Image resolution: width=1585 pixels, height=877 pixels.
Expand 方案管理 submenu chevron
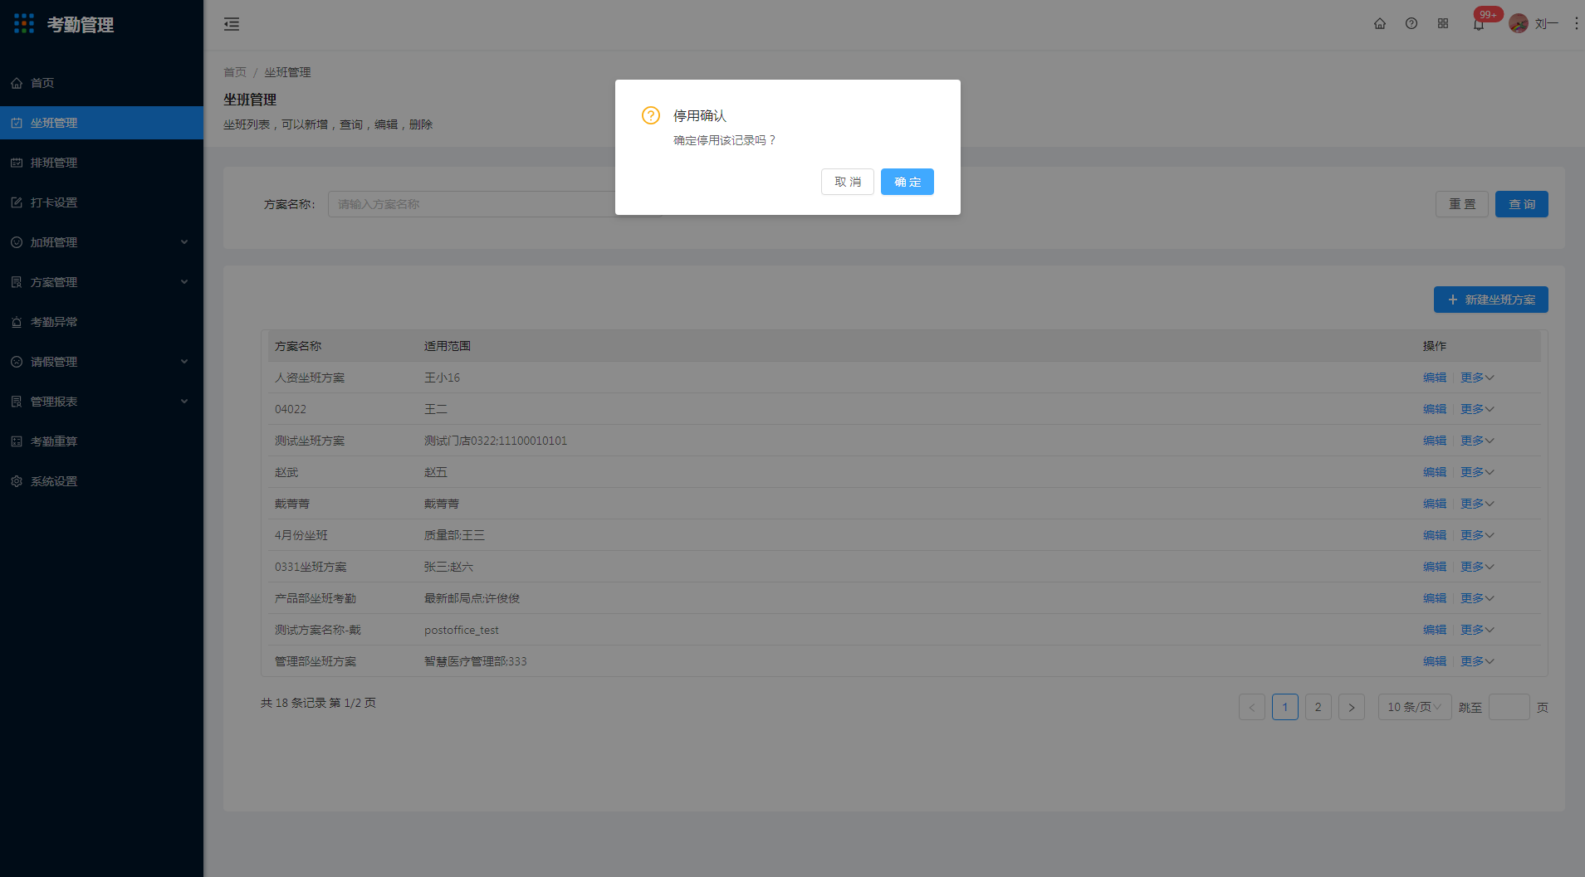[x=184, y=282]
